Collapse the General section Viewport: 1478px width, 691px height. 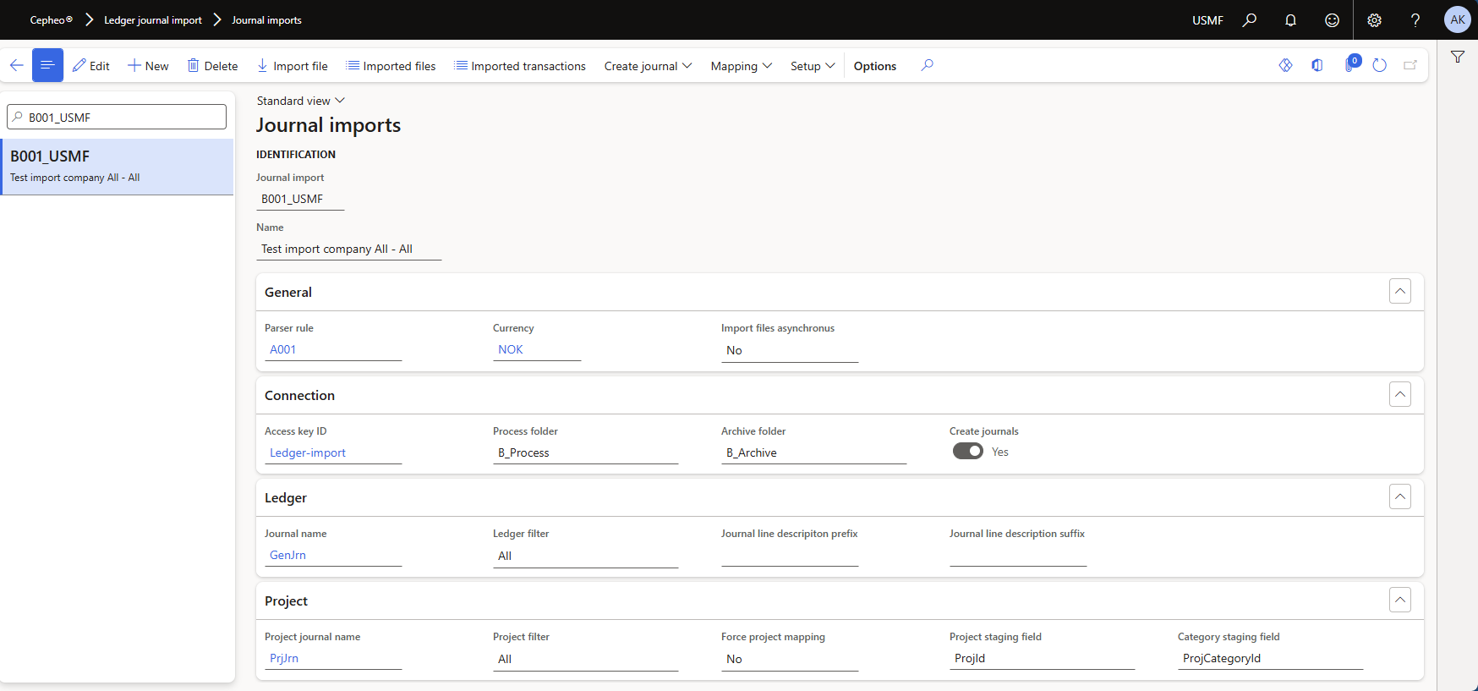pos(1399,292)
